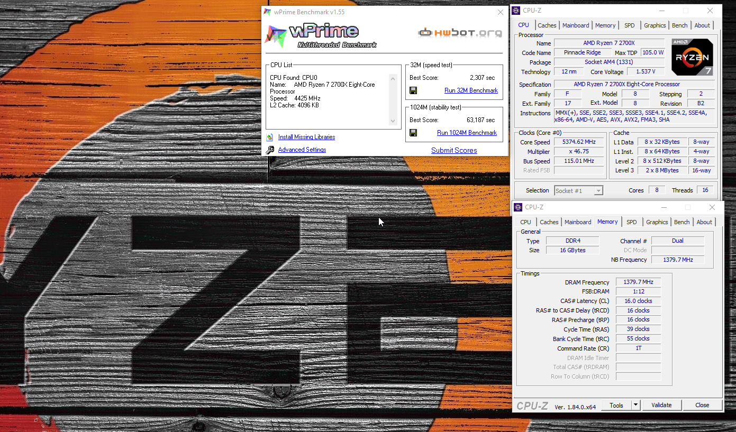The height and width of the screenshot is (432, 736).
Task: Click the 32M Best Score 2,307 sec
Action: (x=483, y=78)
